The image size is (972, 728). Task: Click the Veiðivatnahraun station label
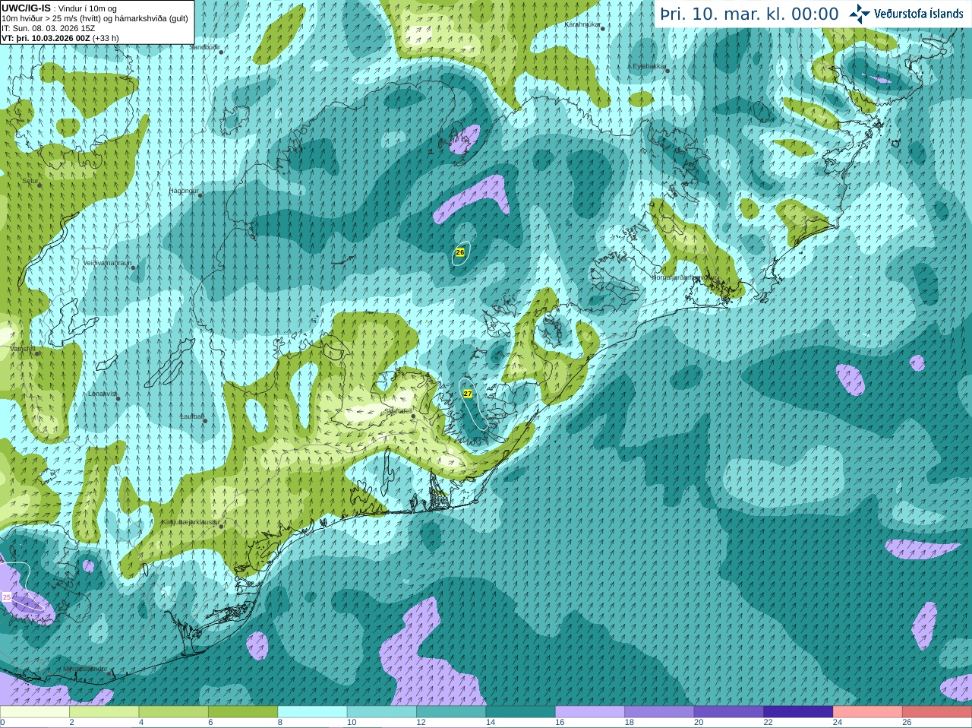(x=107, y=263)
